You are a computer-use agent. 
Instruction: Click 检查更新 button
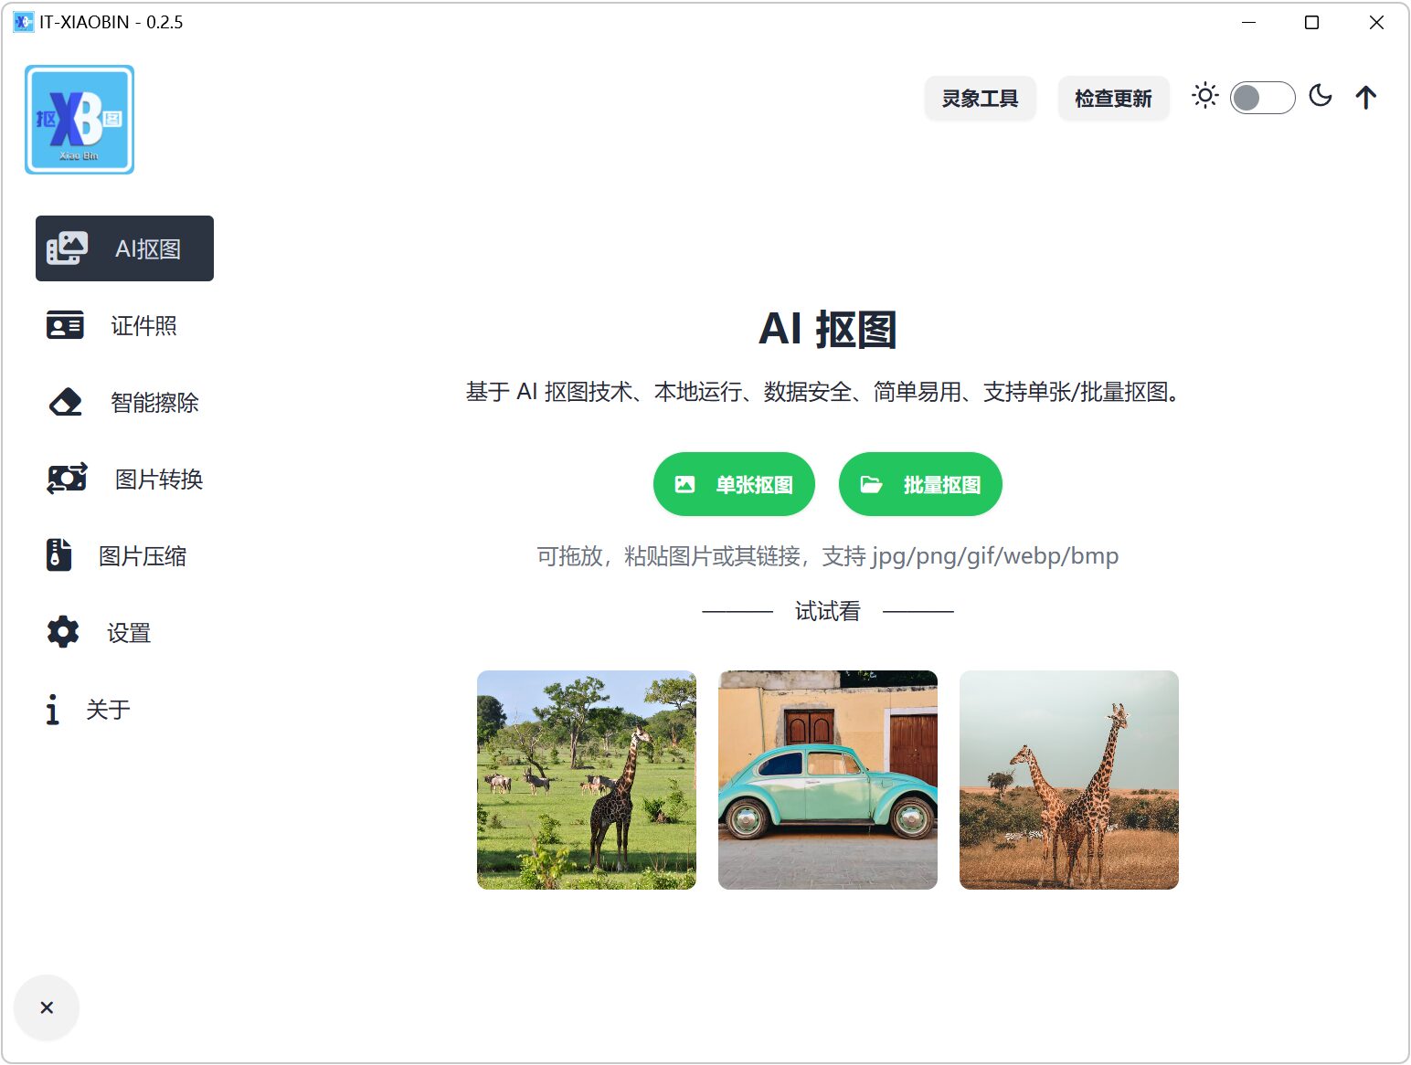point(1113,98)
